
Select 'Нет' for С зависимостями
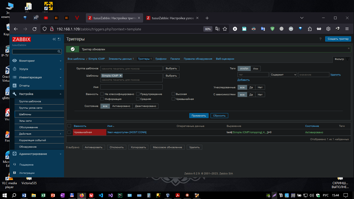(x=260, y=95)
